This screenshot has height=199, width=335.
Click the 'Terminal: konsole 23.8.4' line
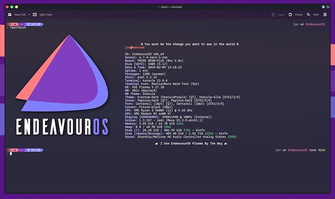146,80
